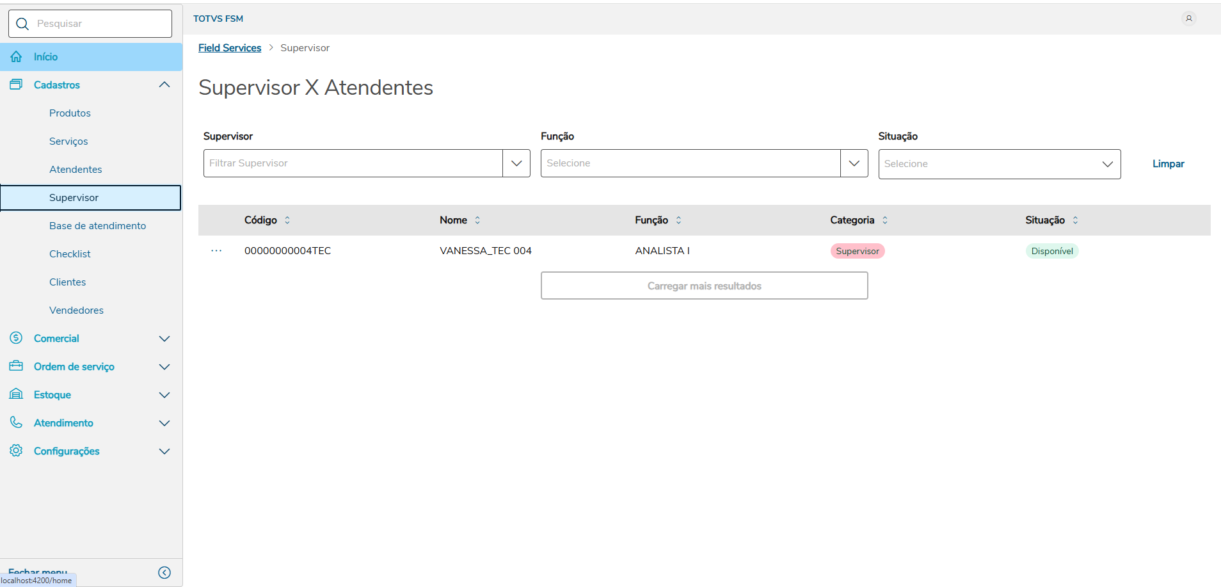The height and width of the screenshot is (587, 1221).
Task: Sort table by Situação column
Action: pyautogui.click(x=1075, y=220)
